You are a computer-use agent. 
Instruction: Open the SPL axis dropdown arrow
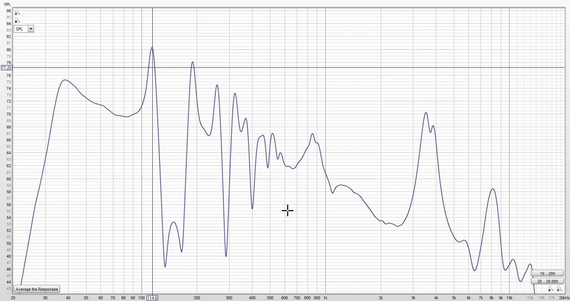click(31, 29)
